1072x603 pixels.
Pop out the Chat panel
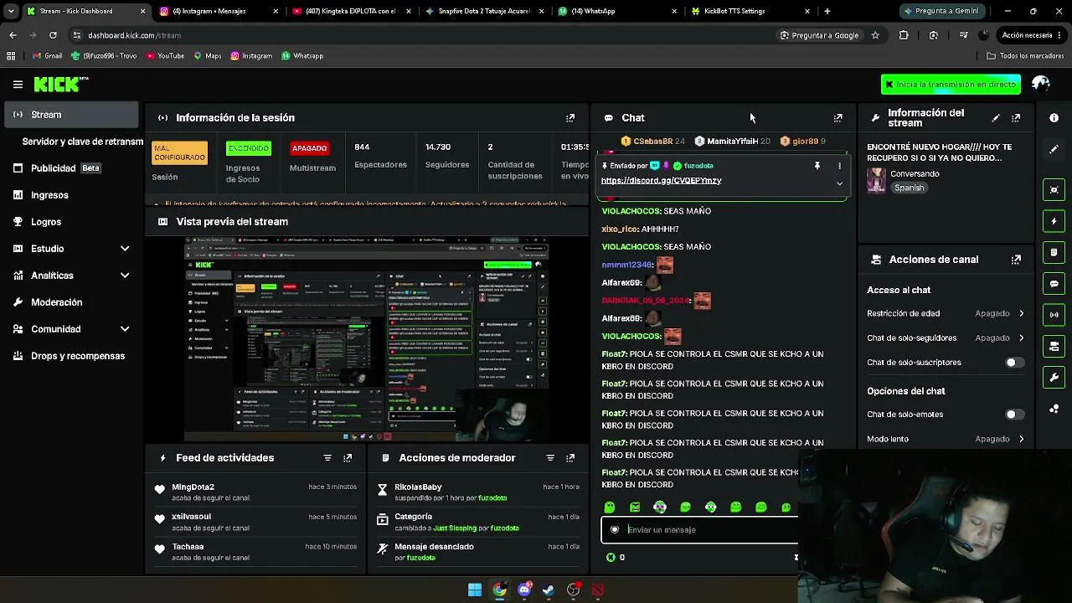[838, 118]
